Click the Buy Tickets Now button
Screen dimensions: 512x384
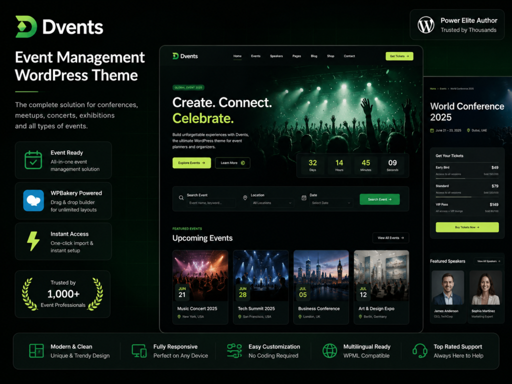click(x=467, y=227)
